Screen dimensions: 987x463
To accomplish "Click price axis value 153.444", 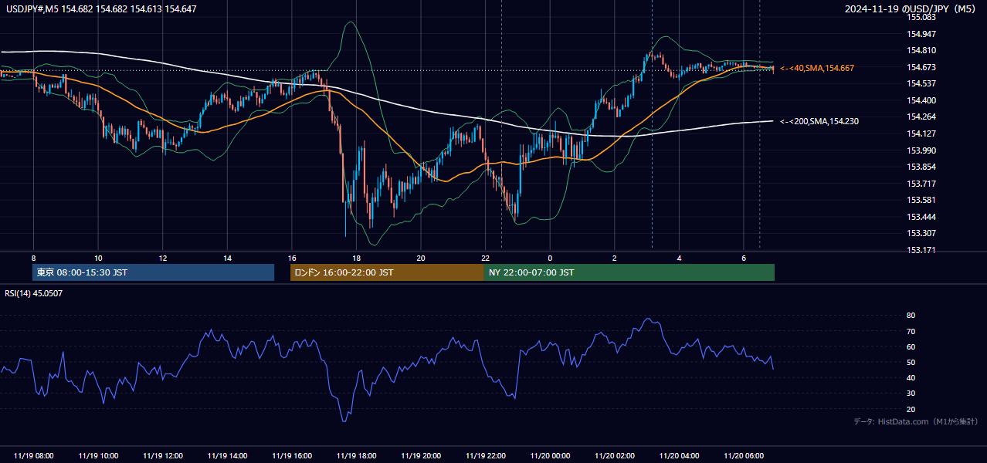I will point(921,217).
